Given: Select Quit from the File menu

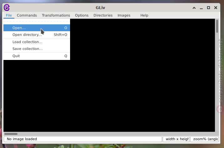Looking at the screenshot, I should (37, 56).
